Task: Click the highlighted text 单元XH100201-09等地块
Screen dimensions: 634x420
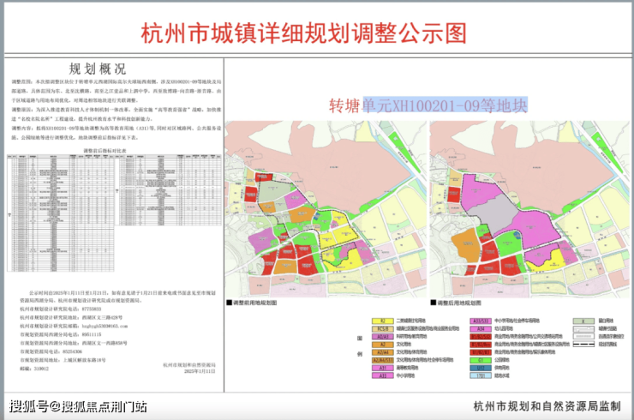Action: pyautogui.click(x=446, y=105)
